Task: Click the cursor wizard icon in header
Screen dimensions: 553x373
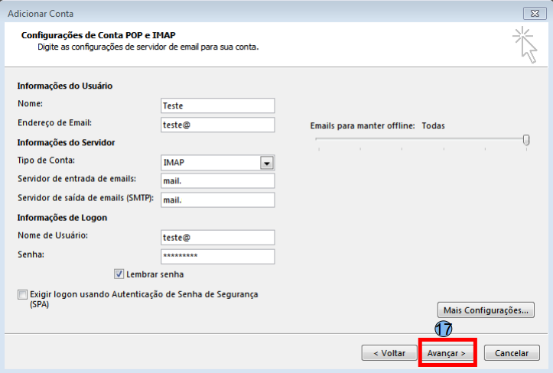Action: click(x=524, y=44)
